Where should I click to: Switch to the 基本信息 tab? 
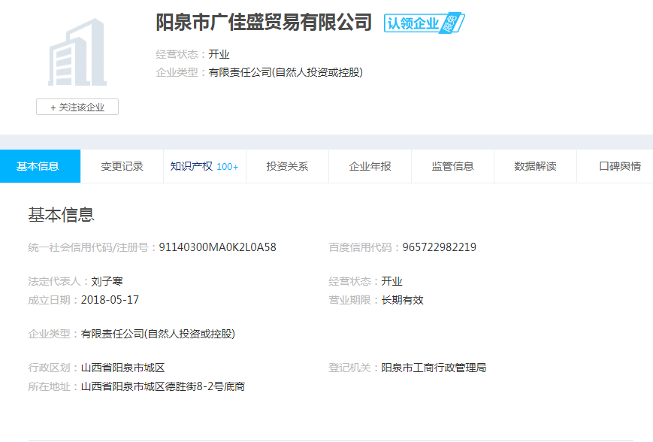click(x=38, y=166)
